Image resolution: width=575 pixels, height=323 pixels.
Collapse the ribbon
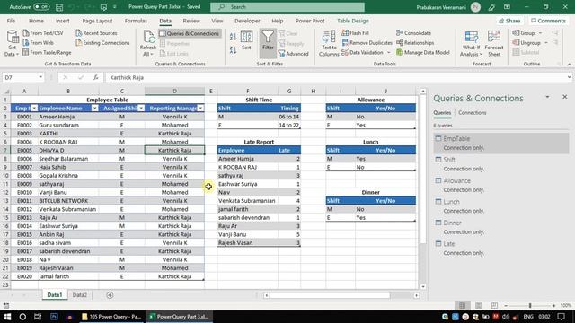[569, 64]
